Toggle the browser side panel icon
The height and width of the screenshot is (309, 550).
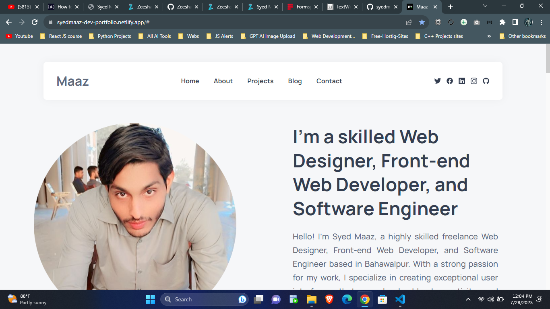[x=515, y=22]
